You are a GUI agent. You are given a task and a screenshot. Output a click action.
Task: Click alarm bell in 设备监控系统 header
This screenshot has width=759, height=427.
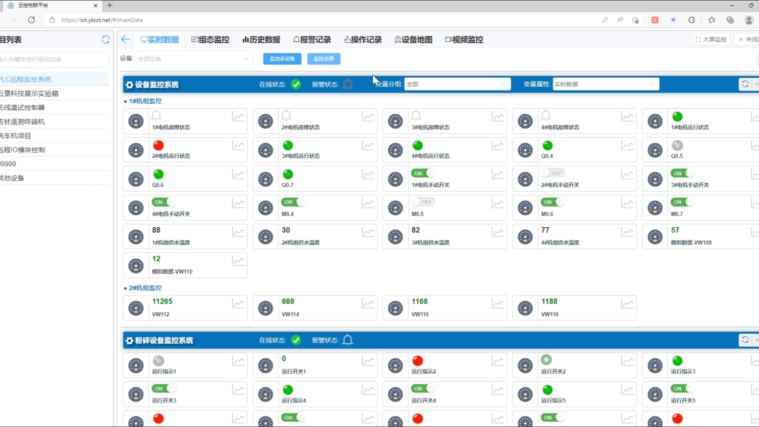click(x=348, y=84)
